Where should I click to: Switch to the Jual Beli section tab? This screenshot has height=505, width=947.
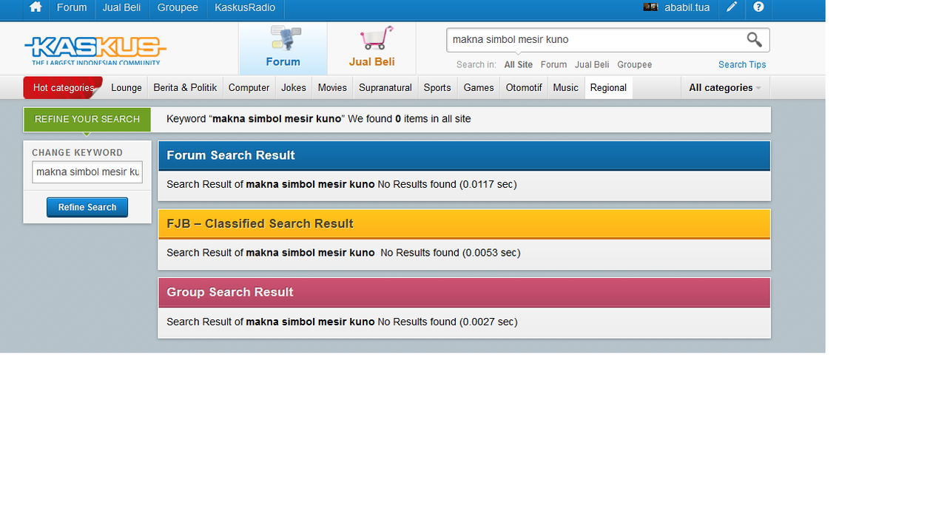371,49
